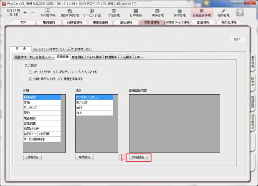The width and height of the screenshot is (258, 186).
Task: Click the 請求管理 calculator icon
Action: coord(180,12)
